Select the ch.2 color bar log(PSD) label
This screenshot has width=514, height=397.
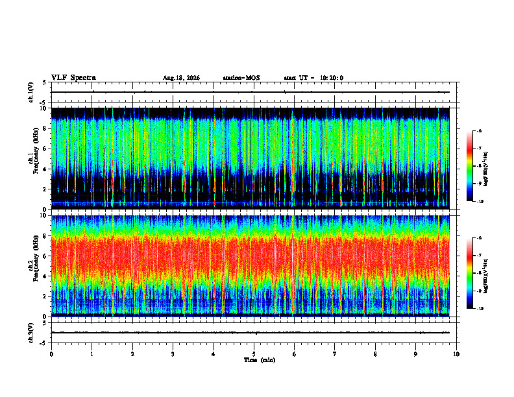click(486, 276)
